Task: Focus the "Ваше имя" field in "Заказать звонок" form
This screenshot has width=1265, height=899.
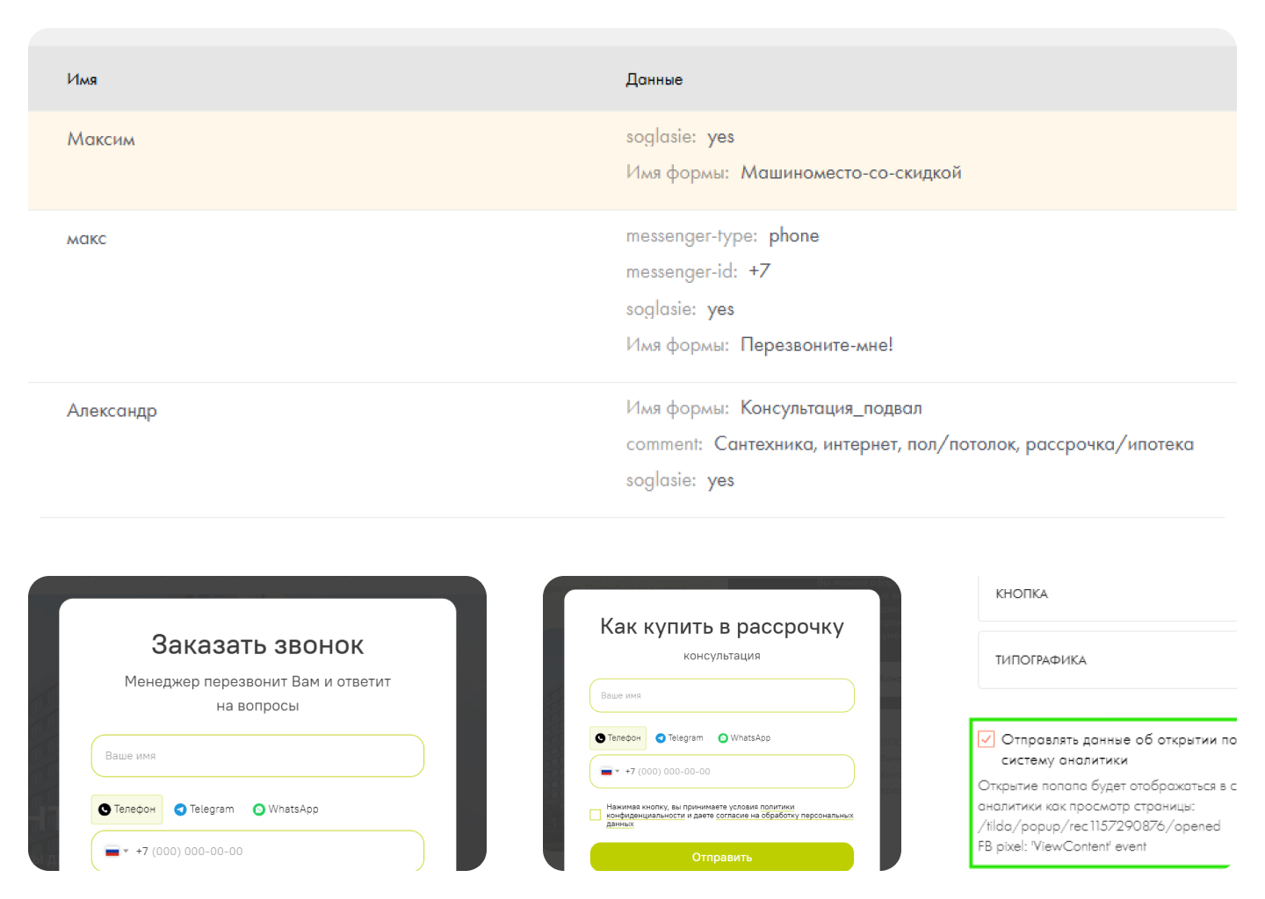Action: tap(257, 756)
